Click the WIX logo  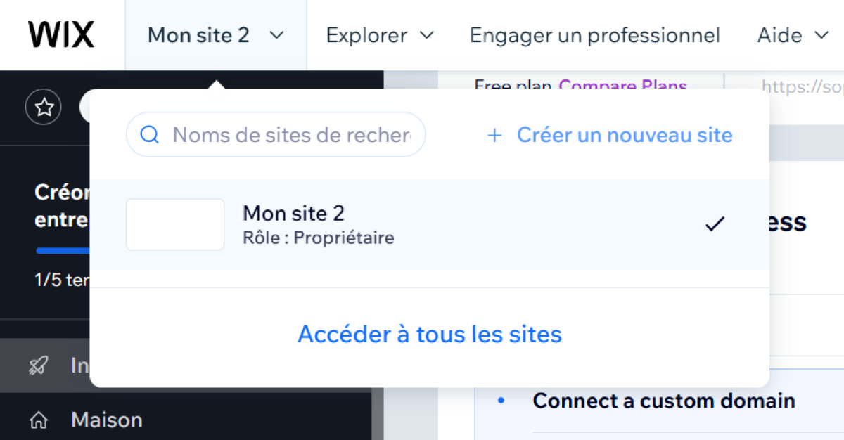tap(61, 34)
